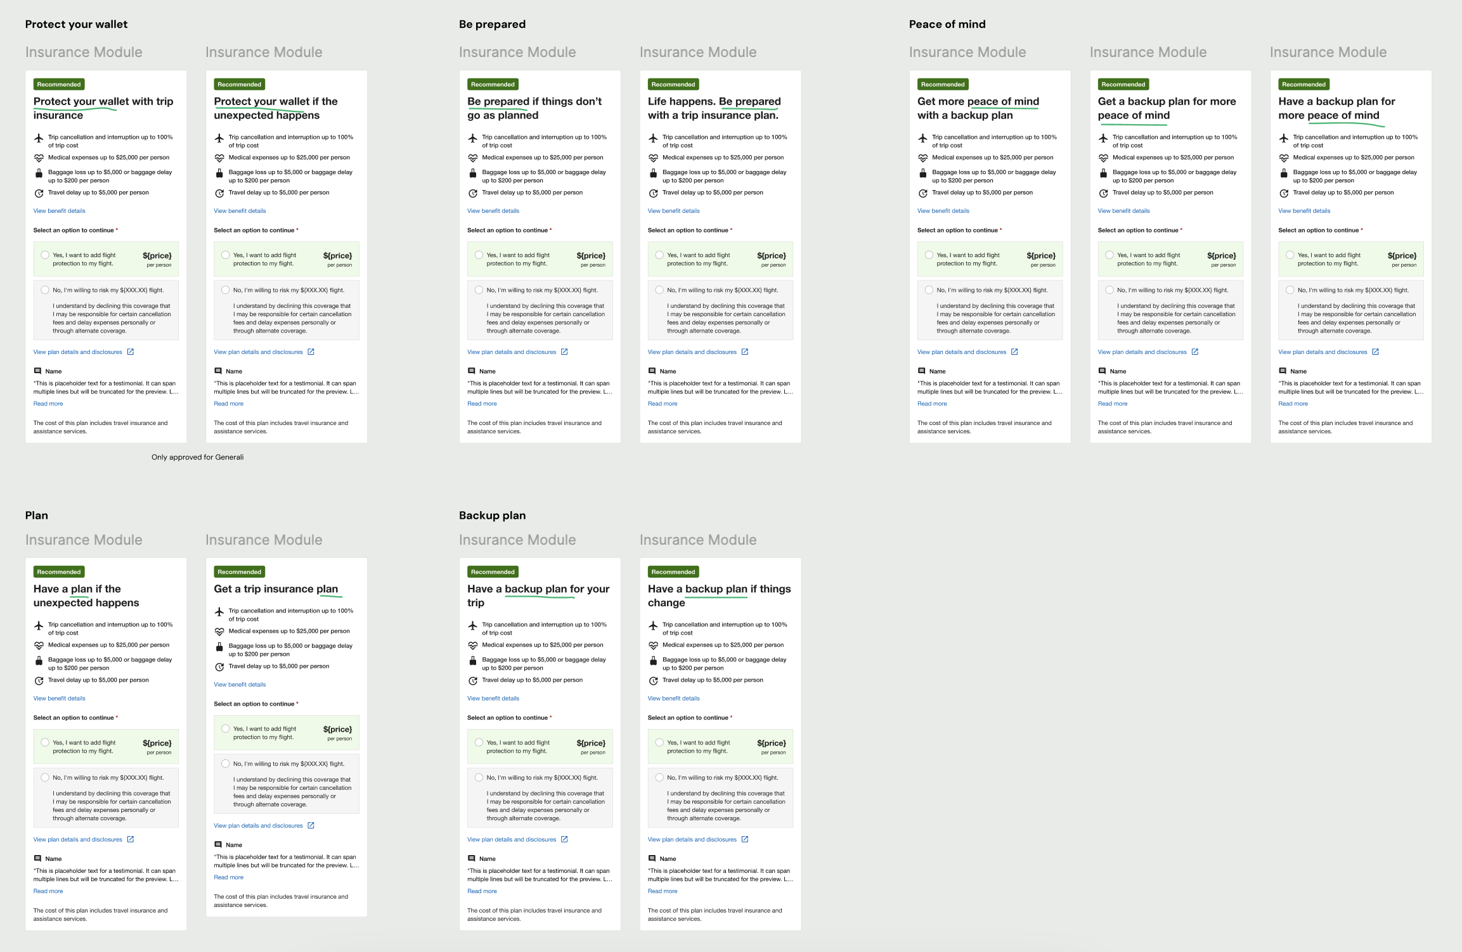Screen dimensions: 1462x952
Task: Click testimonial comment icon in 'Have a backup plan for your trip' card
Action: pos(472,858)
